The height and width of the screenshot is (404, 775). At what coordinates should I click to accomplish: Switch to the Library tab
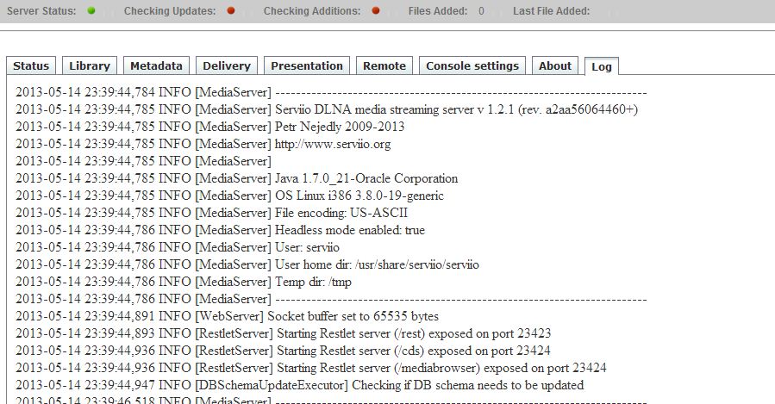click(90, 65)
